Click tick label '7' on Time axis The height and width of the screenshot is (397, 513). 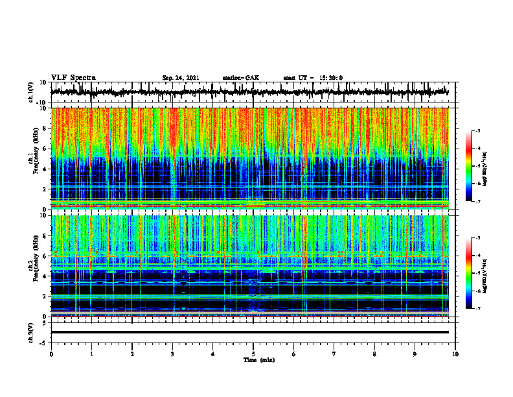[334, 354]
